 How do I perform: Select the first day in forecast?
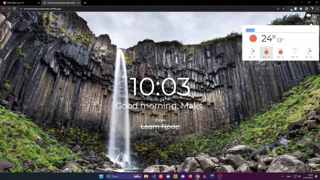pyautogui.click(x=252, y=53)
